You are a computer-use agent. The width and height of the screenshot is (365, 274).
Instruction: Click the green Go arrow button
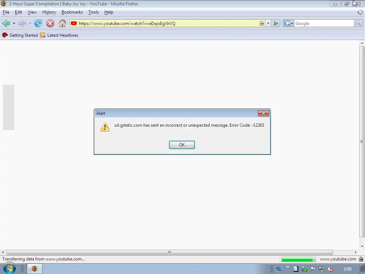click(276, 23)
